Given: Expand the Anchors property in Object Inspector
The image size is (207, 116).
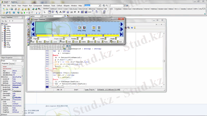Looking at the screenshot, I should click(x=2, y=77).
